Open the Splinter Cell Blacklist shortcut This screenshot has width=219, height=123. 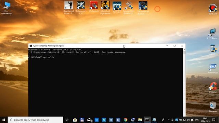129,8
